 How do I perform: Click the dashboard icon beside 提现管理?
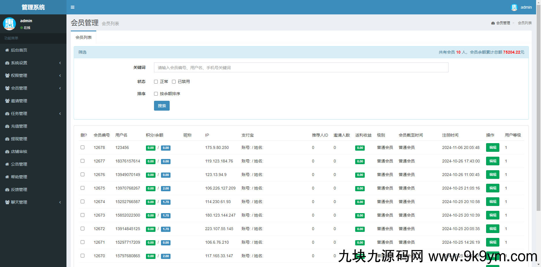(7, 139)
